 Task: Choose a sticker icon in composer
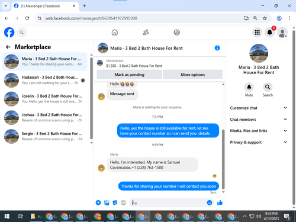(x=115, y=202)
